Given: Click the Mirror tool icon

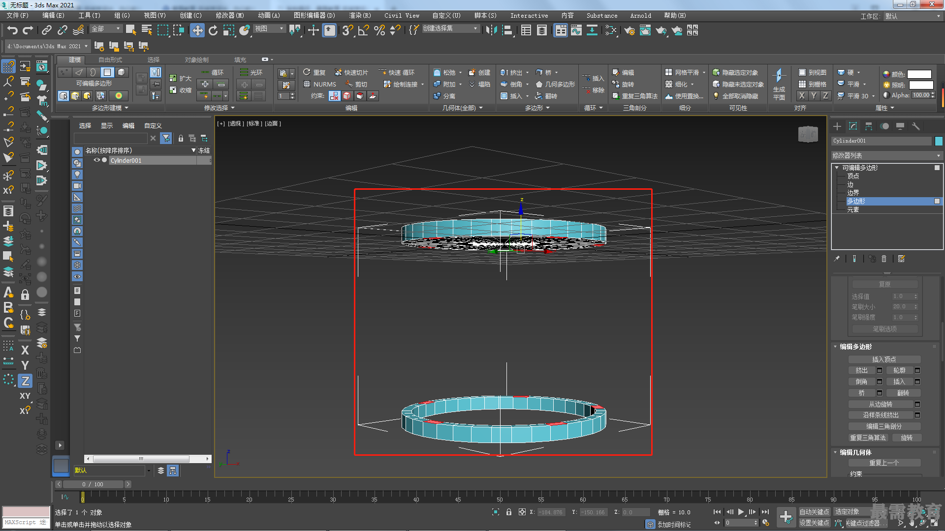Looking at the screenshot, I should point(491,30).
